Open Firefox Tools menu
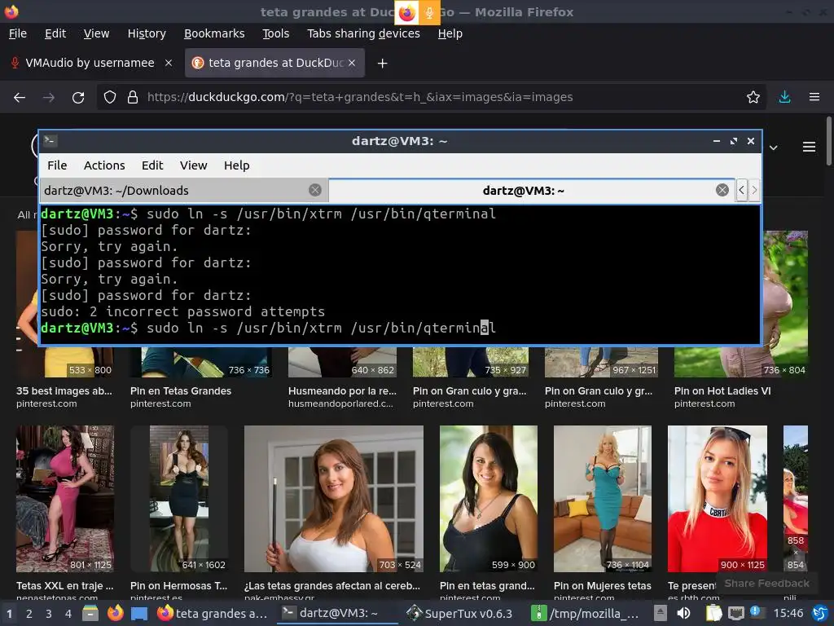This screenshot has height=626, width=834. click(275, 33)
